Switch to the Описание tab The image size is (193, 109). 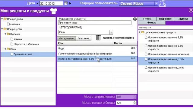coord(84,38)
